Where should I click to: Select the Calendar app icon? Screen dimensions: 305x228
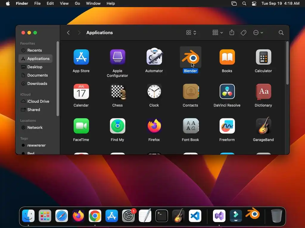81,91
